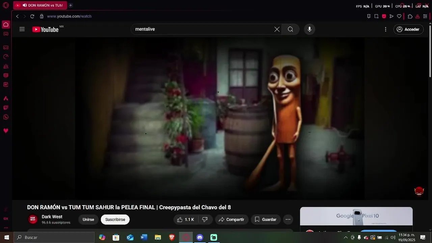
Task: Subscribe using the Suscribirse button
Action: [x=115, y=219]
